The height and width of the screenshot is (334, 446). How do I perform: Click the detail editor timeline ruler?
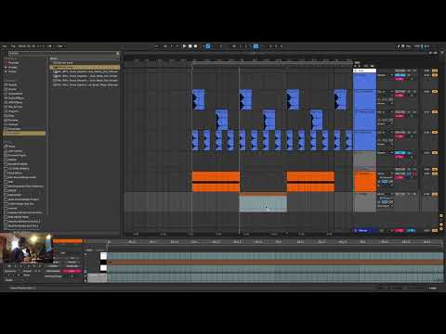tap(275, 242)
